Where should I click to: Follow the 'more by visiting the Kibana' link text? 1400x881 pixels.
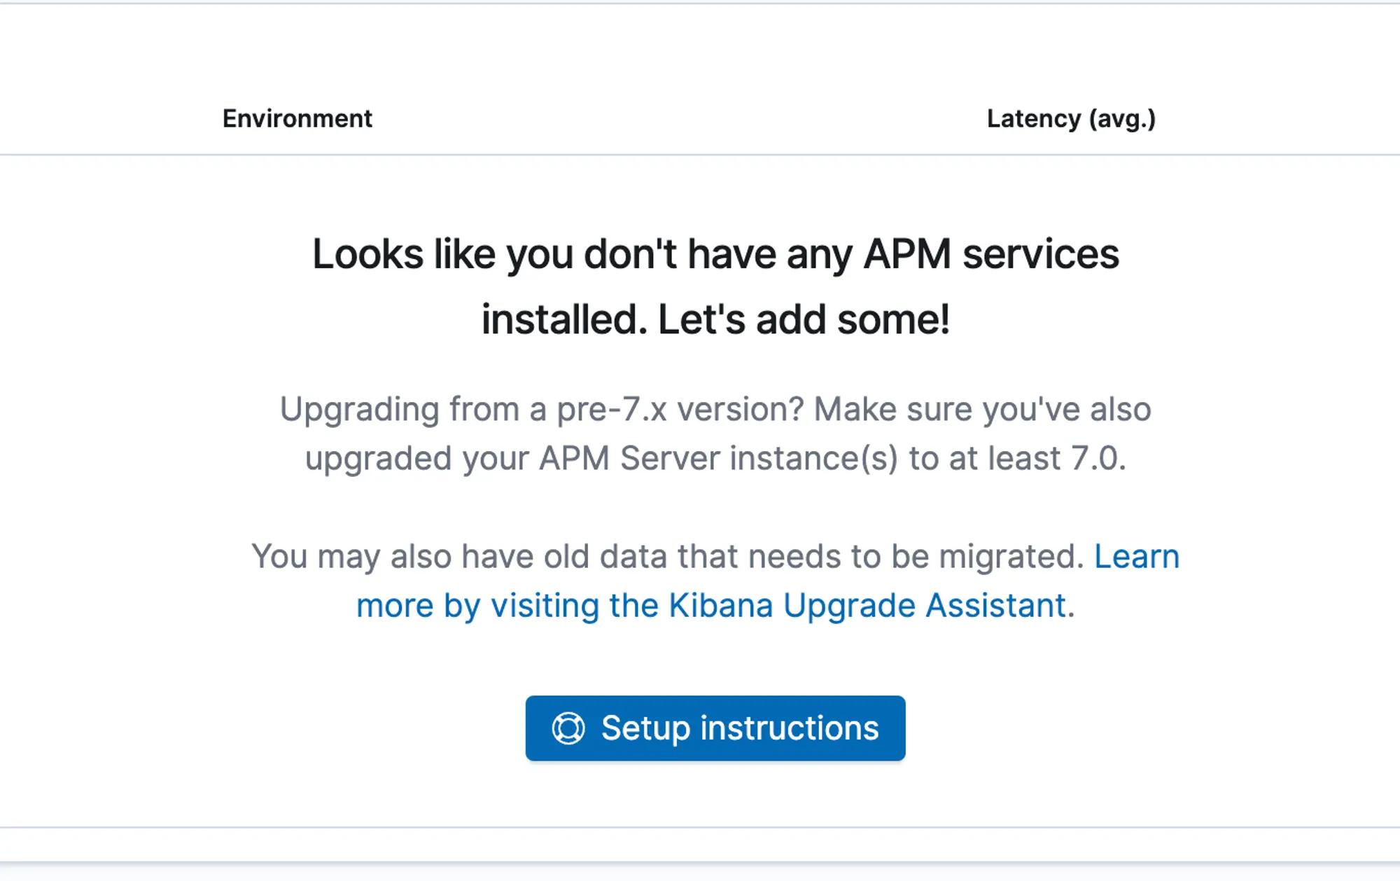(563, 606)
